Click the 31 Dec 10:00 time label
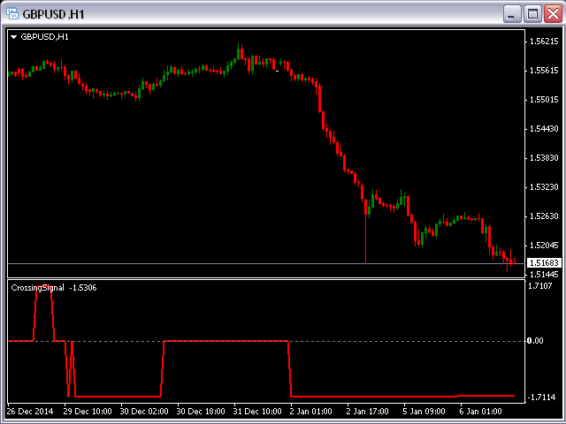 point(257,412)
